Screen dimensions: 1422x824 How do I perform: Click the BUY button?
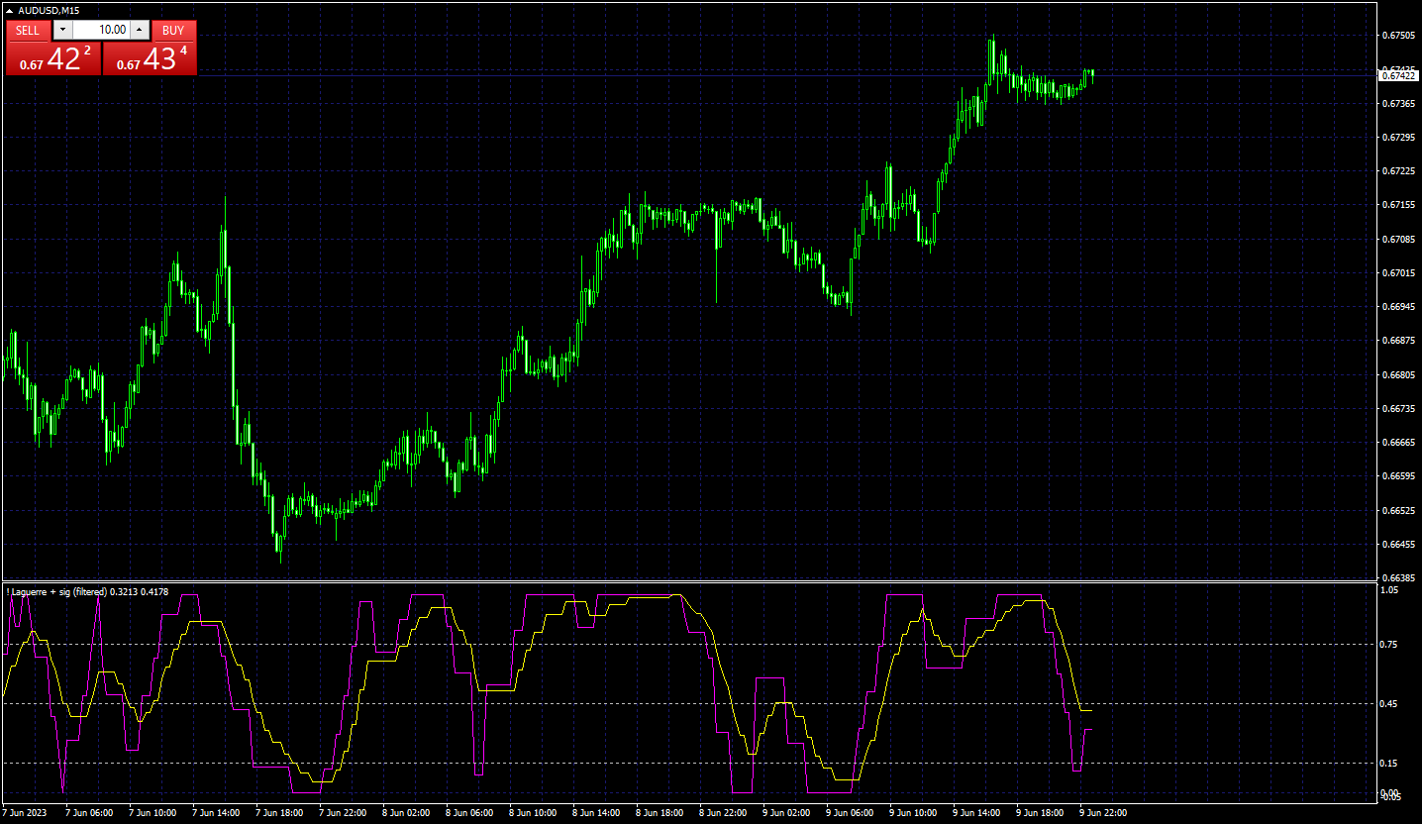[173, 30]
